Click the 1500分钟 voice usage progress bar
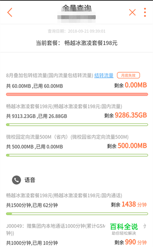The width and height of the screenshot is (153, 247). pyautogui.click(x=77, y=214)
